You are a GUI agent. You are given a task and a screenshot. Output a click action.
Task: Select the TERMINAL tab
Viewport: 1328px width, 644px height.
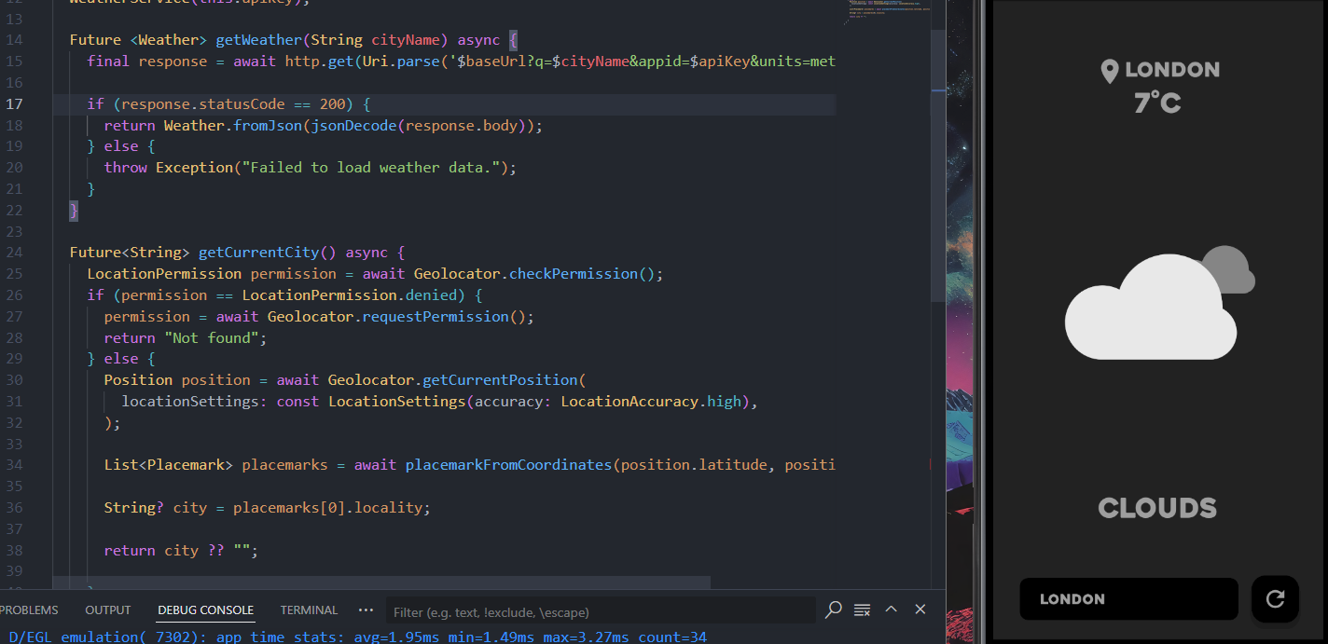point(309,610)
